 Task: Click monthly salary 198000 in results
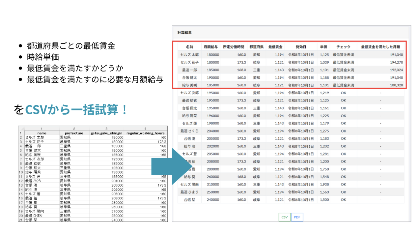[213, 123]
